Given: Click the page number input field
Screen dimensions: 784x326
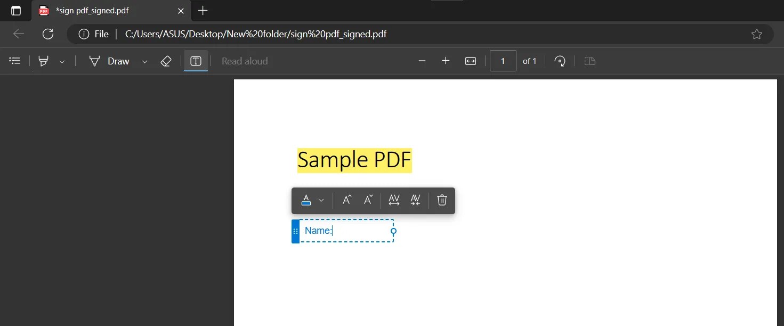Looking at the screenshot, I should click(503, 61).
